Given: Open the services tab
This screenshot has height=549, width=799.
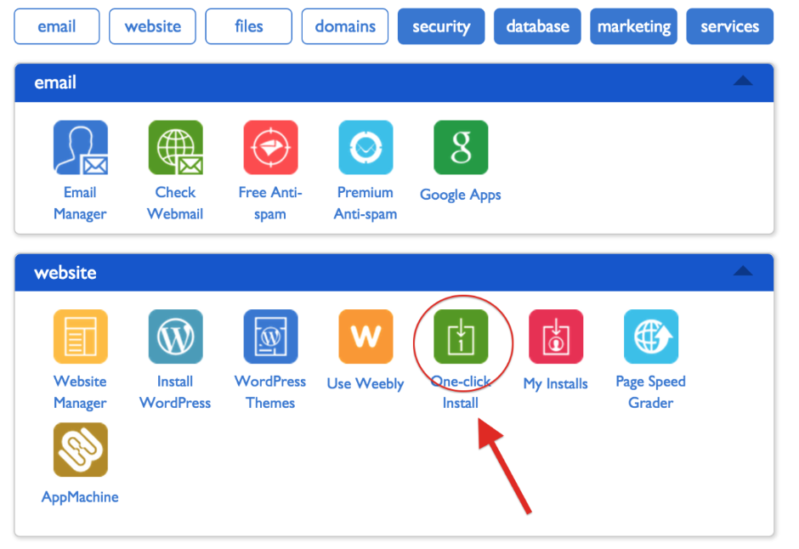Looking at the screenshot, I should click(729, 26).
